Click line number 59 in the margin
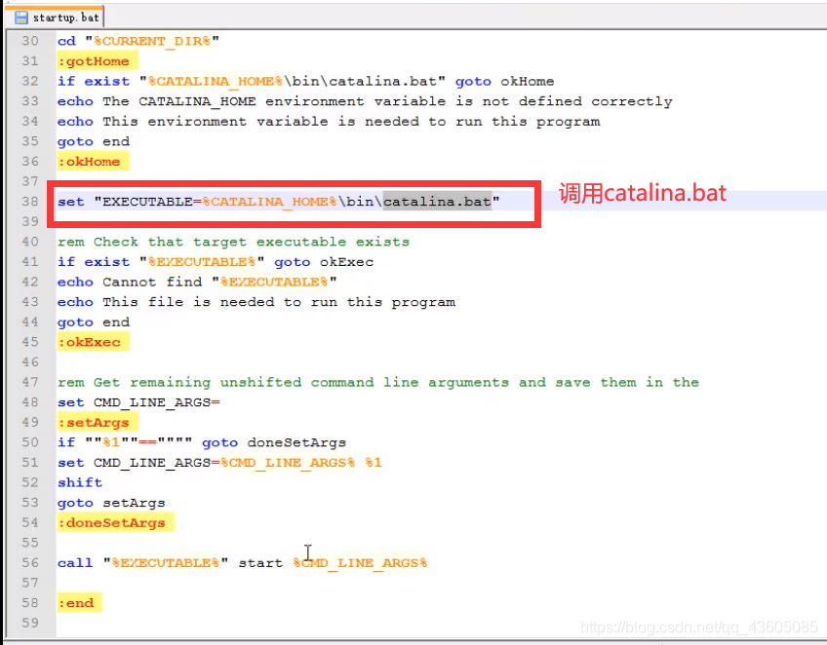Viewport: 827px width, 645px height. (x=30, y=623)
